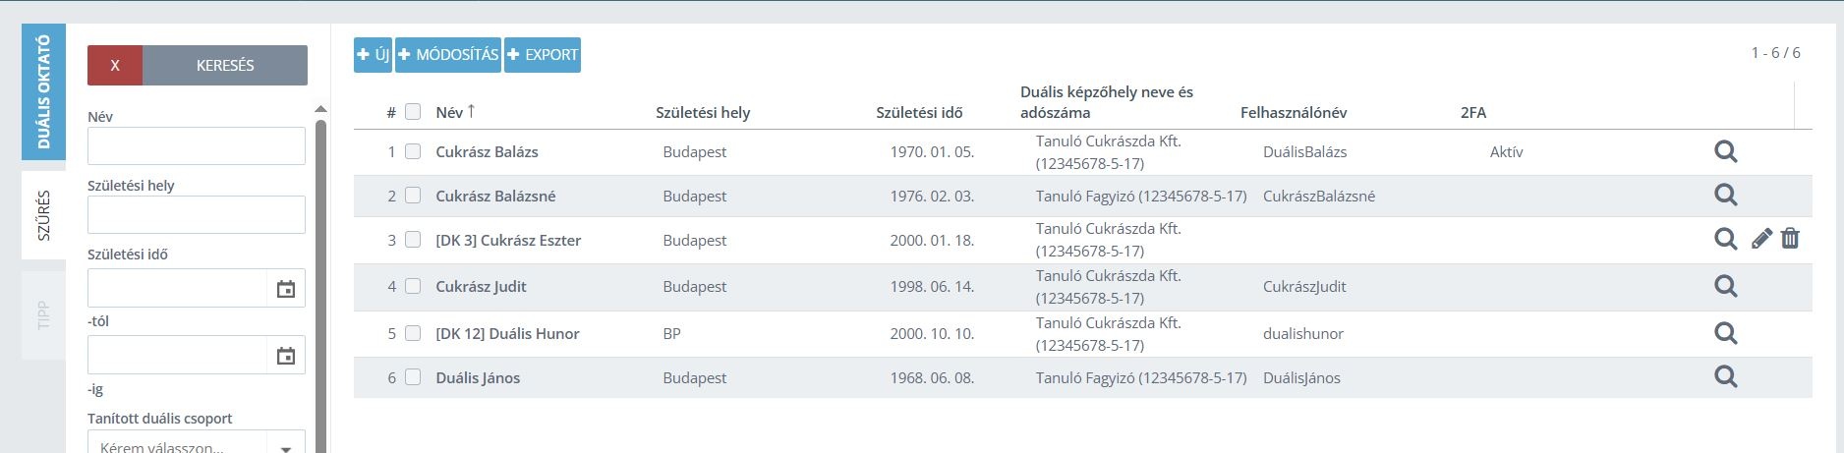
Task: Select checkbox for Duális János row
Action: pos(413,377)
